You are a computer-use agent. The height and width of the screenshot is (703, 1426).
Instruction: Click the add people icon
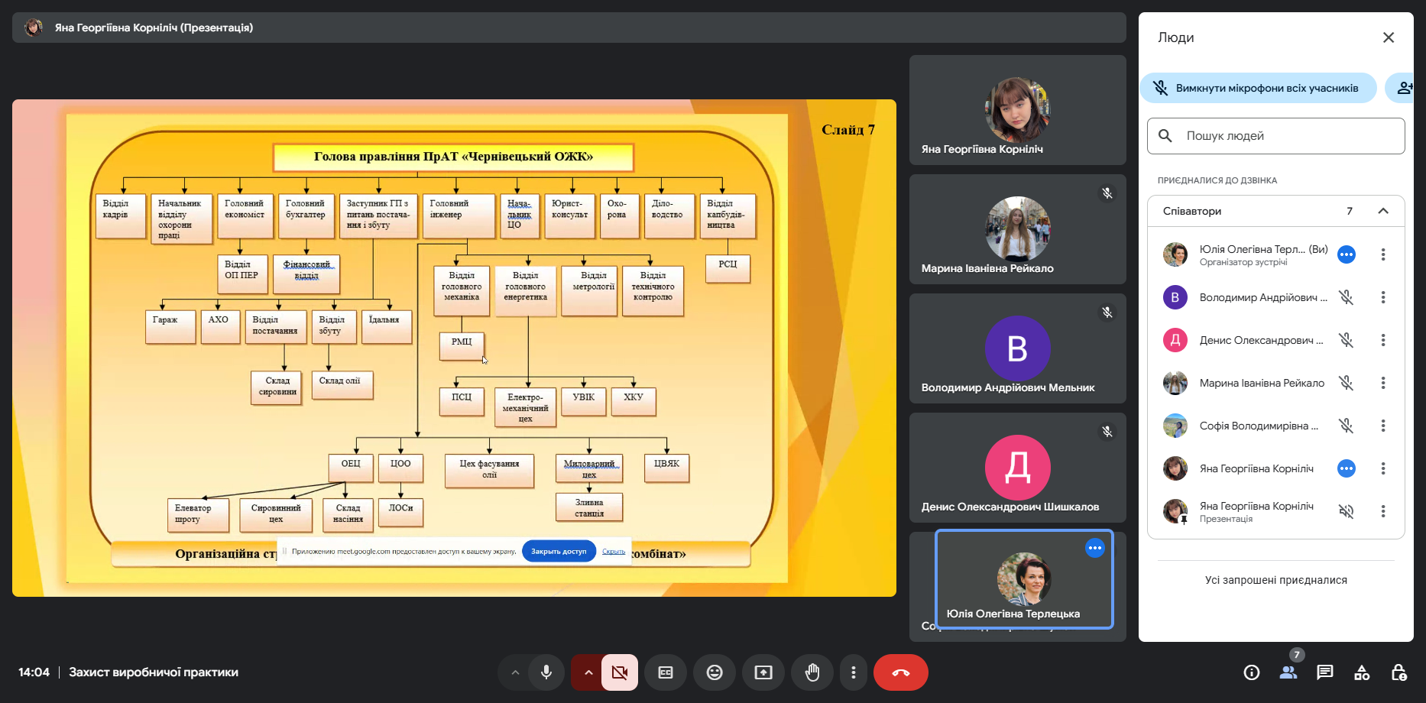coord(1404,88)
